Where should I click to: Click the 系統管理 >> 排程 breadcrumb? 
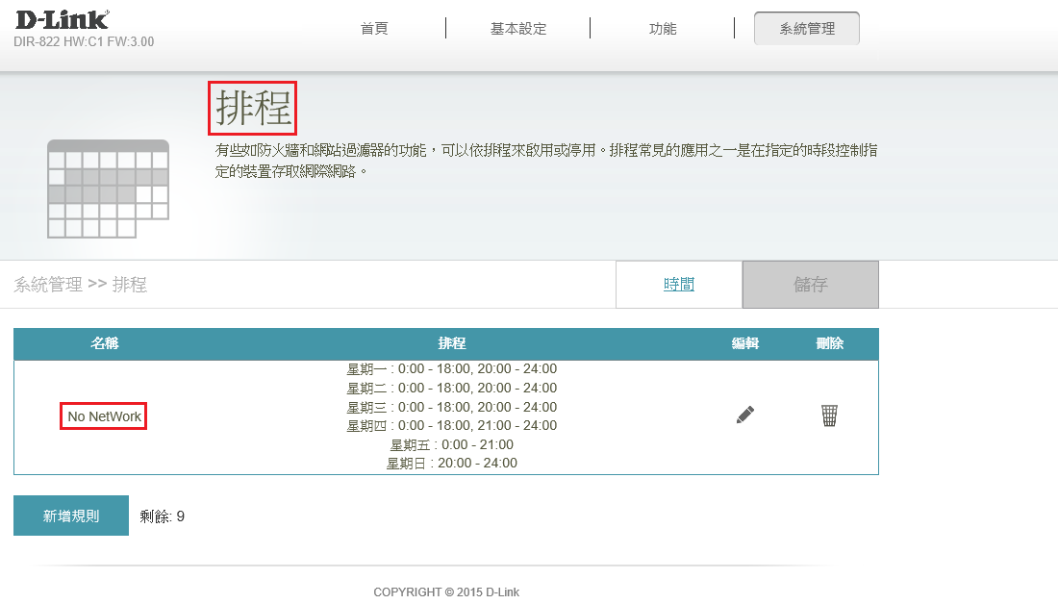coord(80,285)
